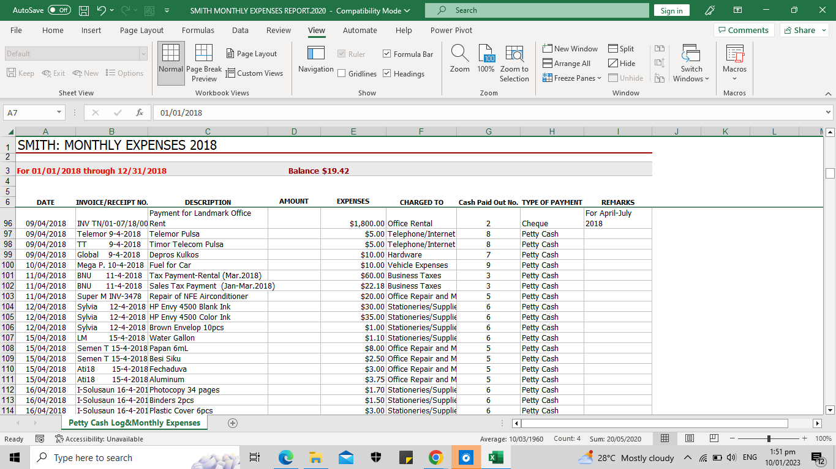Click Arrange All windows
The image size is (836, 469).
coord(567,64)
